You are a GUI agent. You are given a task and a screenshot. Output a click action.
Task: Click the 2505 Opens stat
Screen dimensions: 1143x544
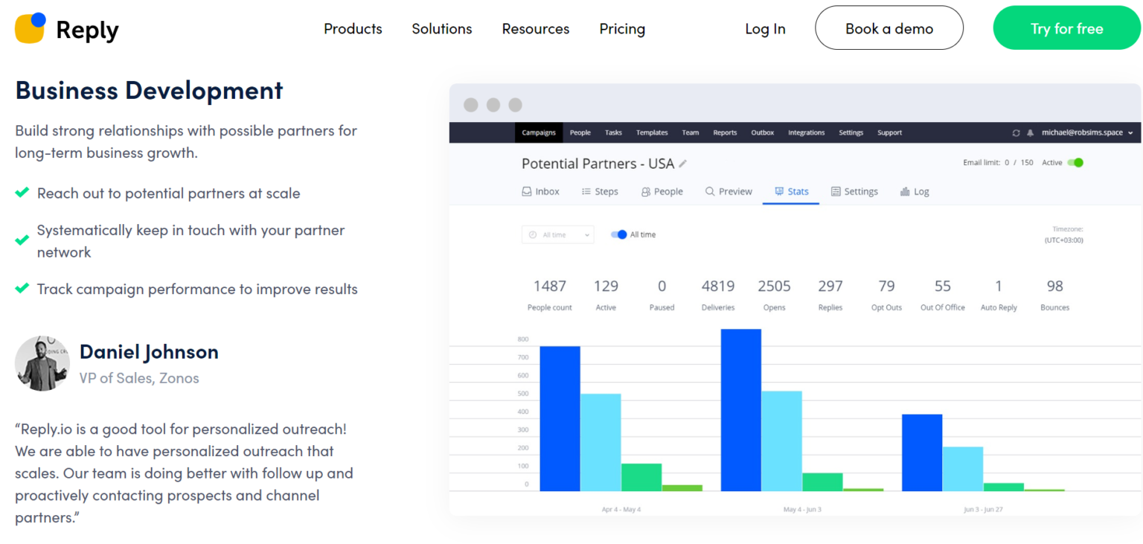pyautogui.click(x=774, y=295)
